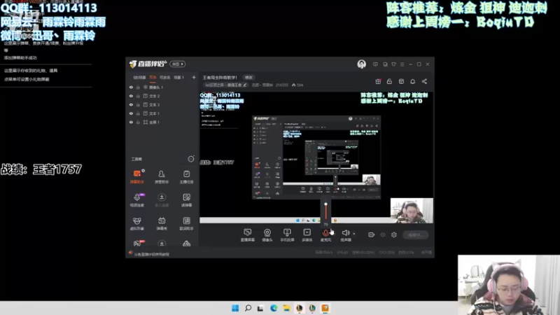The height and width of the screenshot is (315, 560).
Task: Select the orange highlighted scene tab
Action: (x=153, y=78)
